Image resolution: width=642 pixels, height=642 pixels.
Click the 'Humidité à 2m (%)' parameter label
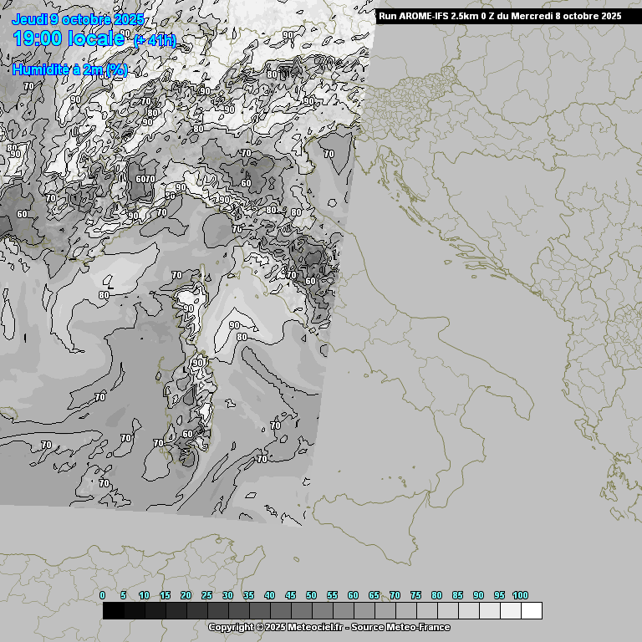(x=70, y=70)
